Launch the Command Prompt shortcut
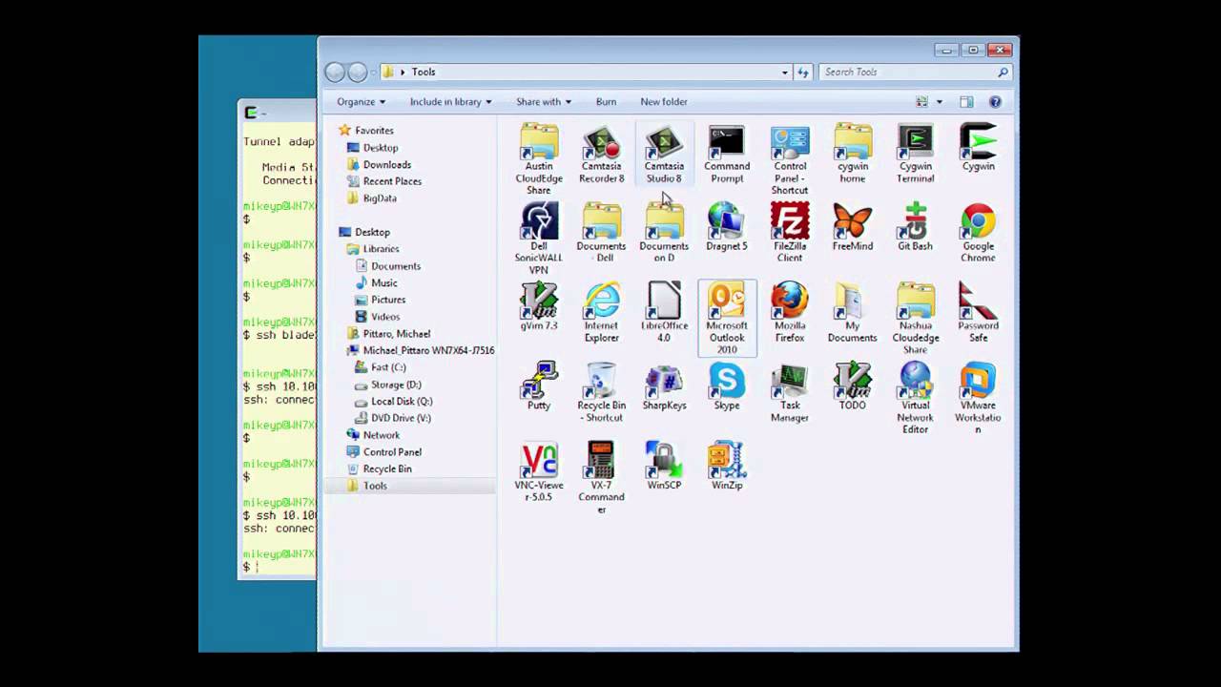 tap(727, 154)
